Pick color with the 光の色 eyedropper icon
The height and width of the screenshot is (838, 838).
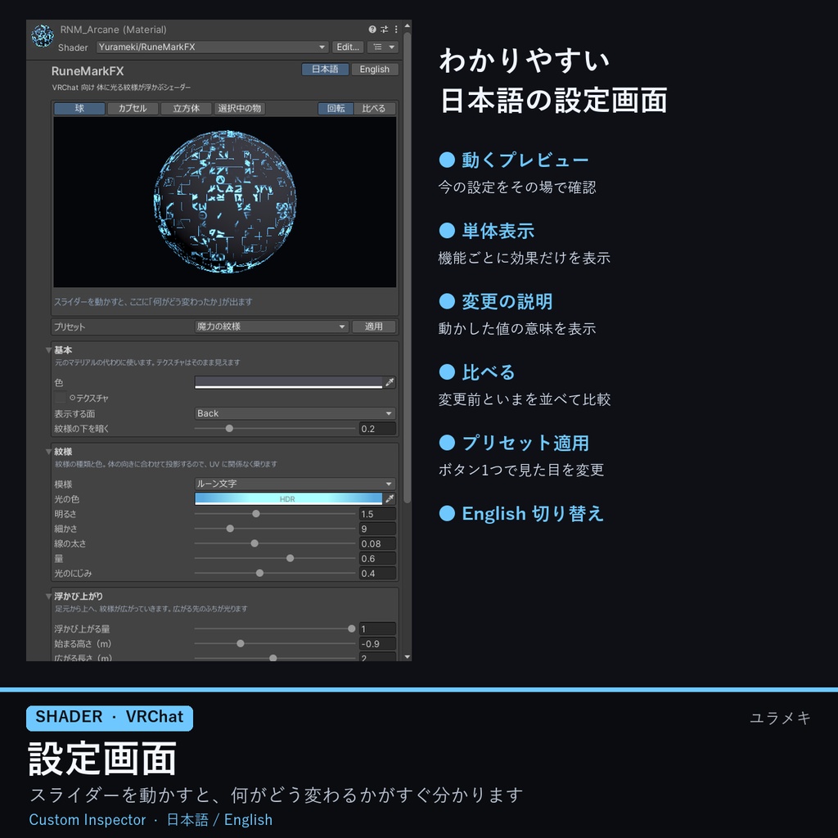tap(390, 498)
